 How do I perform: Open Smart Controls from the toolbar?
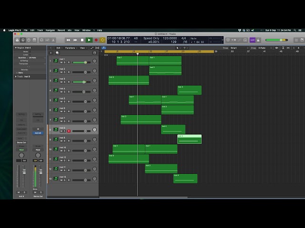[41, 40]
